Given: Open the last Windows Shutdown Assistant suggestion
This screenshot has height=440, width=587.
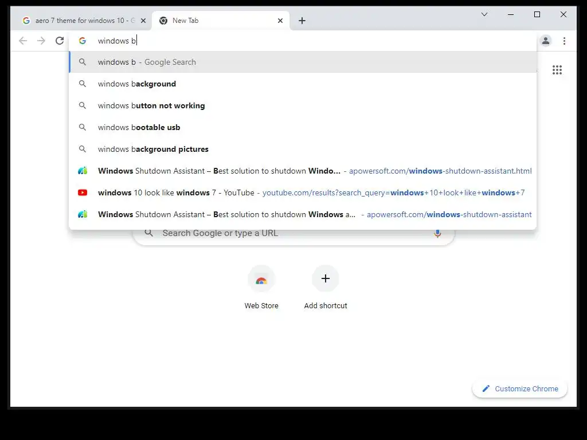Looking at the screenshot, I should [303, 214].
